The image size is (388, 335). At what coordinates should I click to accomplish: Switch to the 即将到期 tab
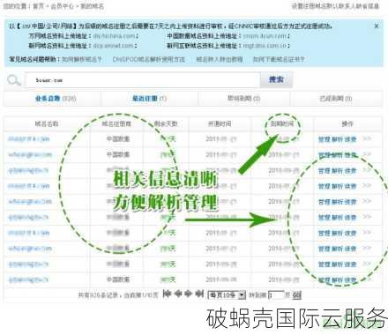point(243,98)
